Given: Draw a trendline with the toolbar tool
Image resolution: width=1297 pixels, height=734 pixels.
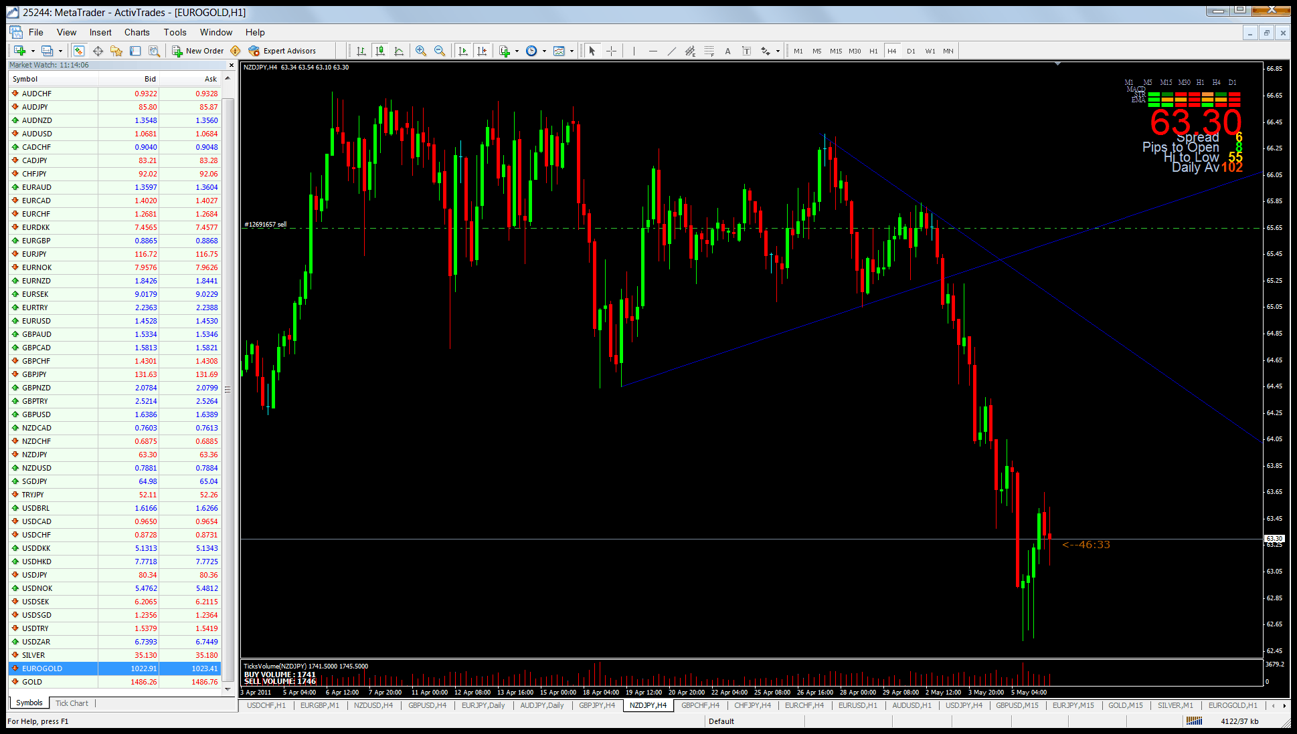Looking at the screenshot, I should [671, 51].
